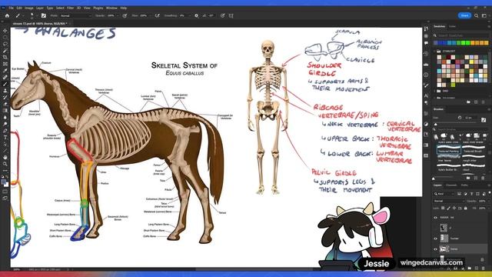The image size is (492, 277).
Task: Switch to the Paths tab
Action: [x=464, y=185]
